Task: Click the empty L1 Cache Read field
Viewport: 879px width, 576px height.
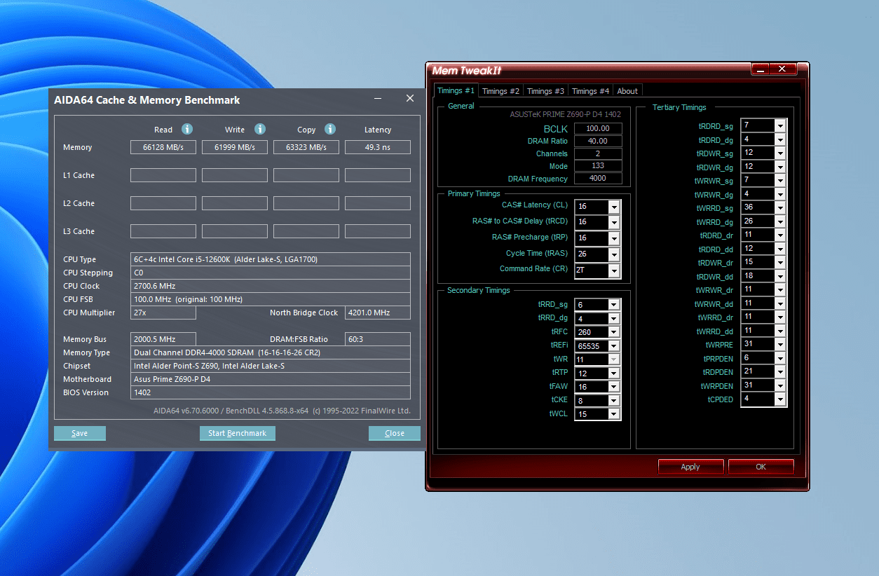Action: tap(163, 175)
